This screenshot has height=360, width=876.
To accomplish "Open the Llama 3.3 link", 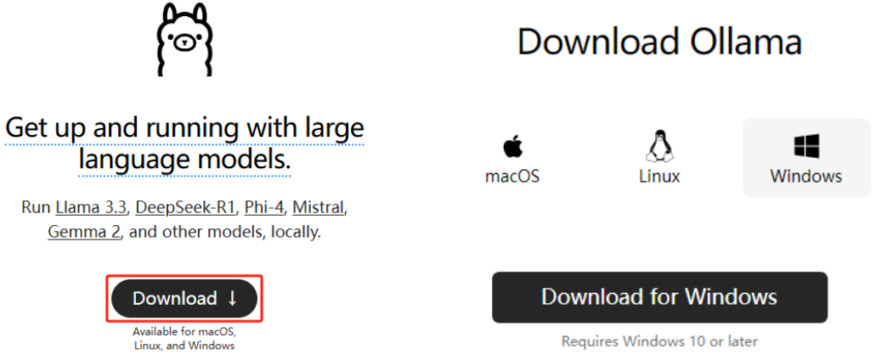I will point(92,208).
